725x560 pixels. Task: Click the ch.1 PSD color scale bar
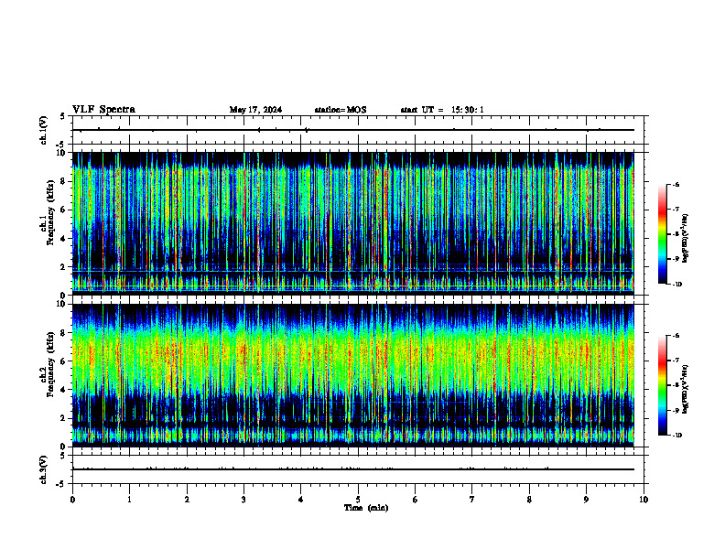click(662, 234)
